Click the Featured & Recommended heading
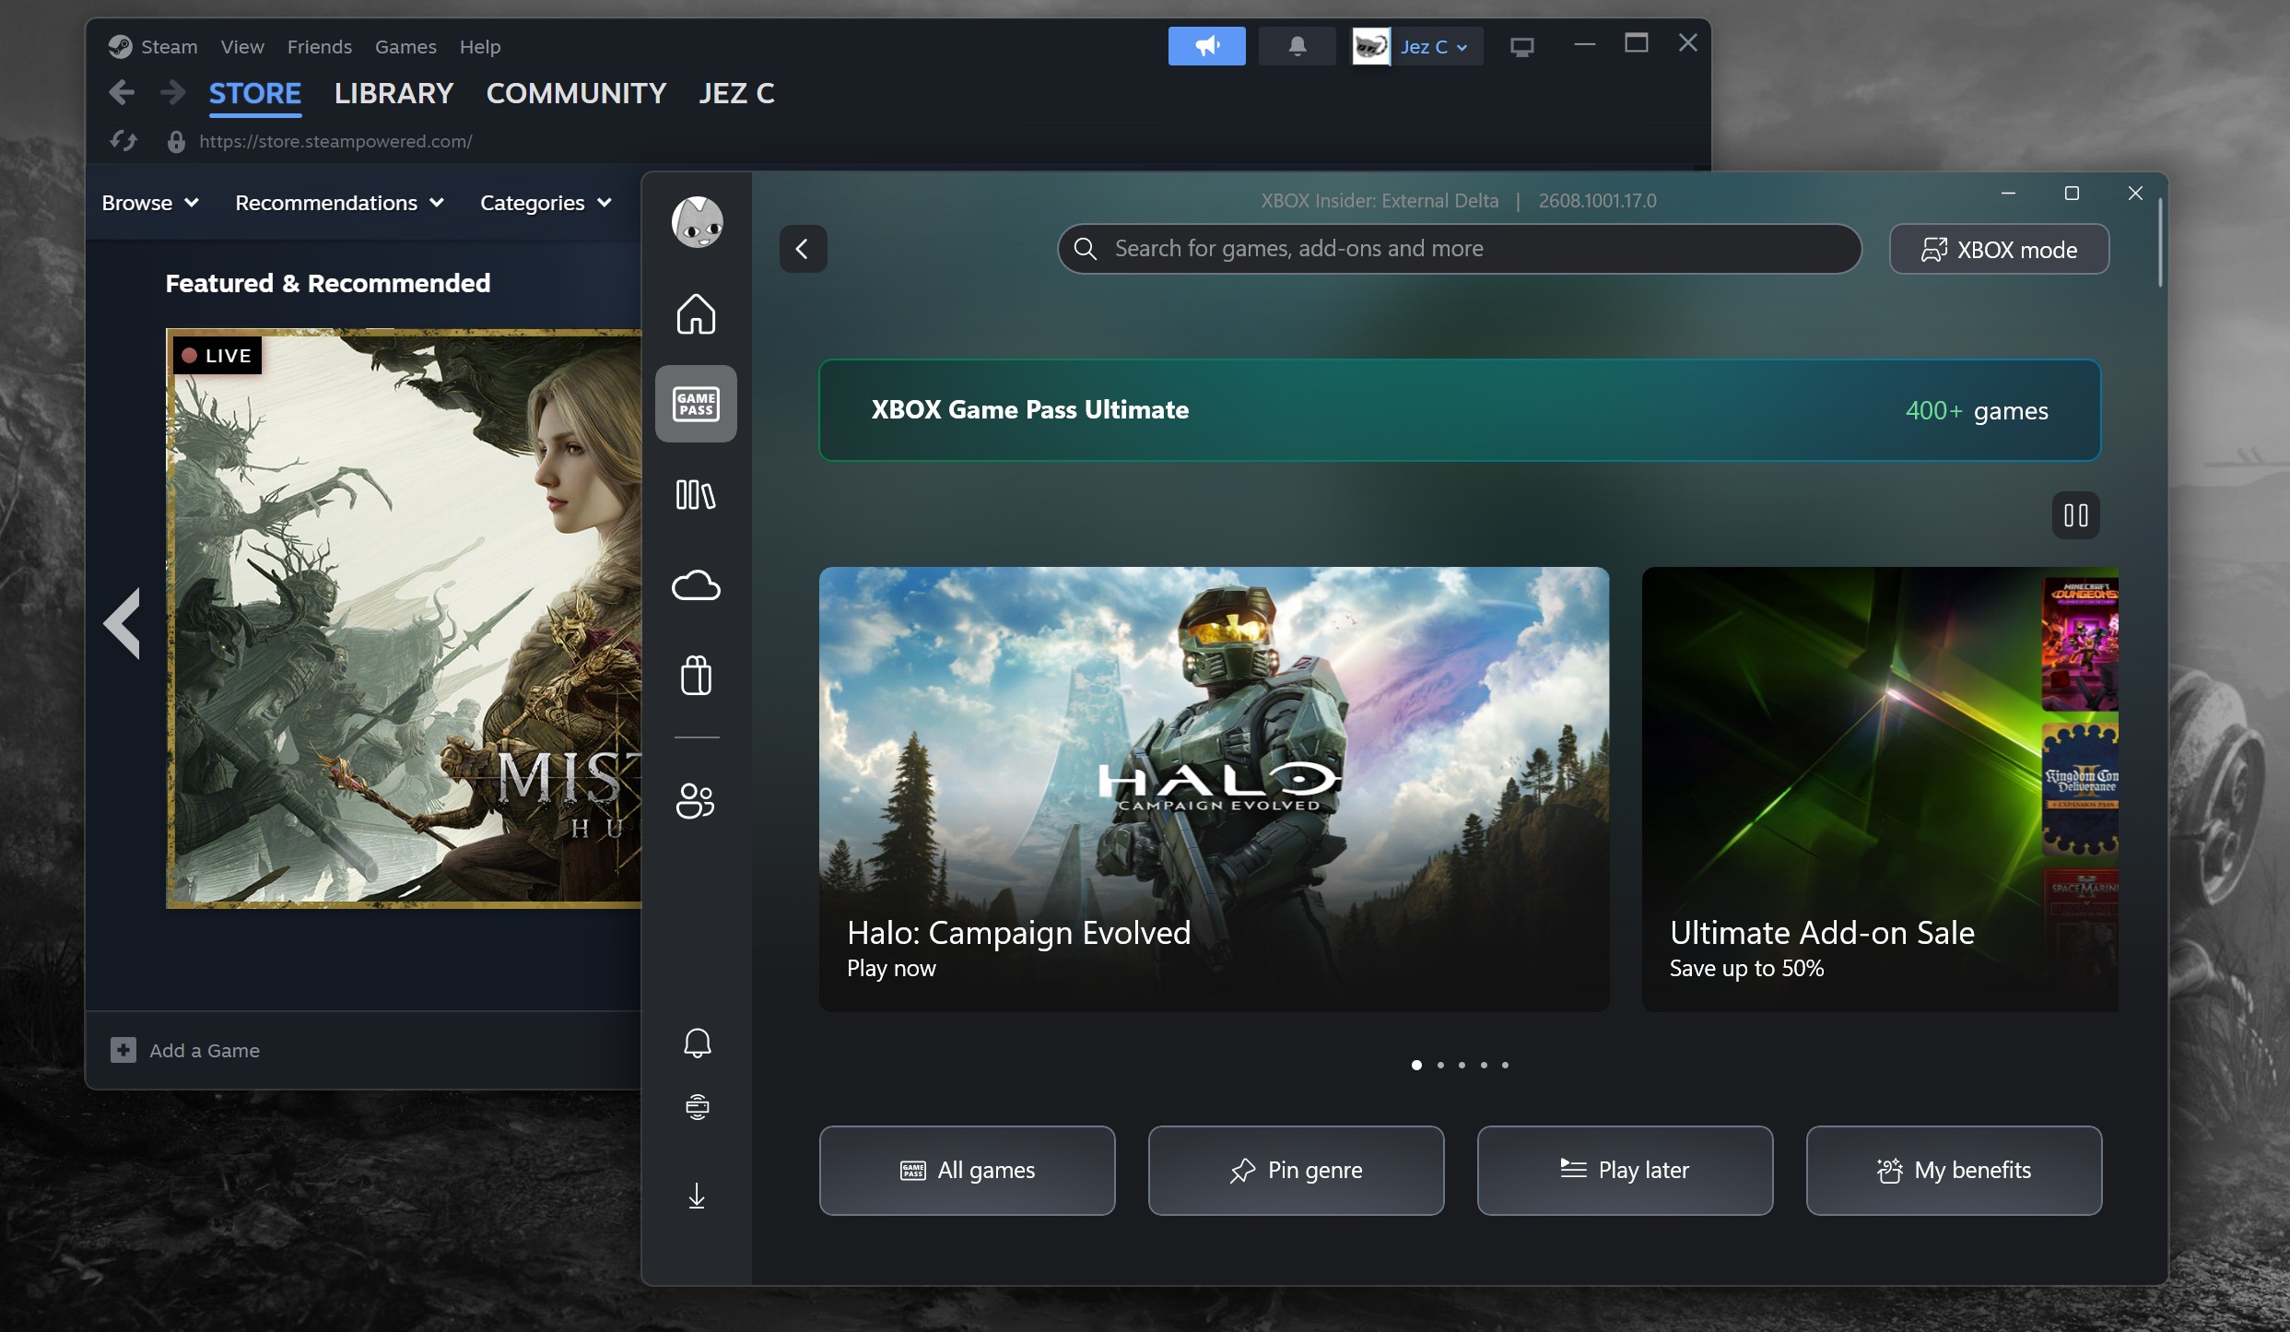Image resolution: width=2290 pixels, height=1332 pixels. click(x=328, y=283)
